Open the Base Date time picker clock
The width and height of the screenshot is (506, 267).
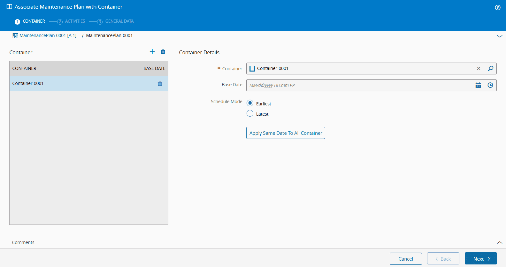tap(490, 85)
